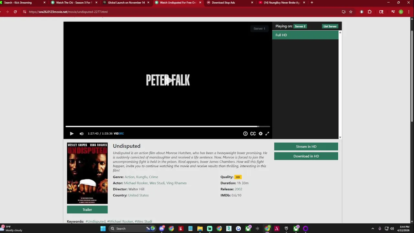This screenshot has width=414, height=233.
Task: Reload the current page
Action: [15, 12]
